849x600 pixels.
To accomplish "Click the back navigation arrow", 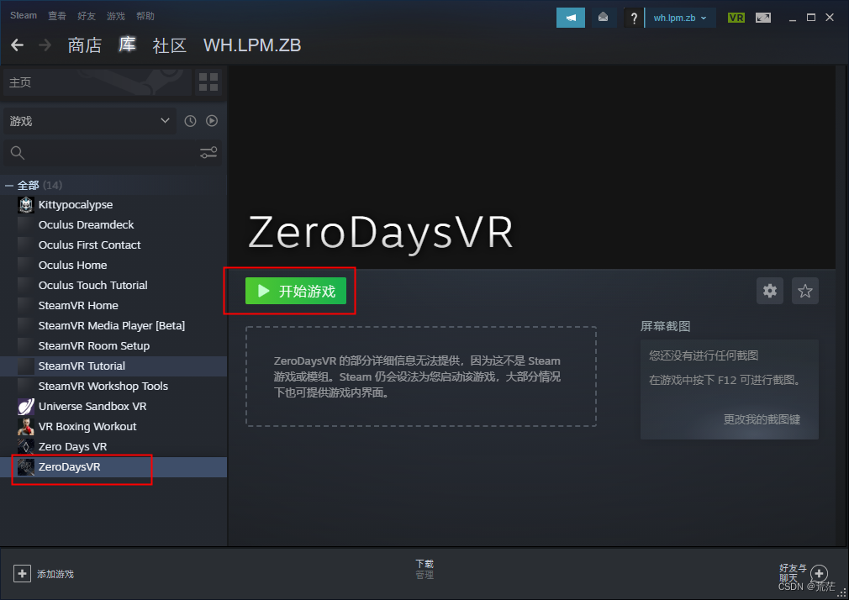I will [x=18, y=45].
